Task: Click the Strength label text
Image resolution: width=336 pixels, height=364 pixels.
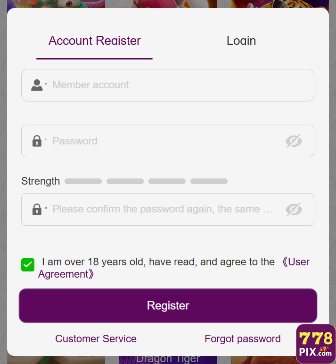Action: pyautogui.click(x=41, y=181)
